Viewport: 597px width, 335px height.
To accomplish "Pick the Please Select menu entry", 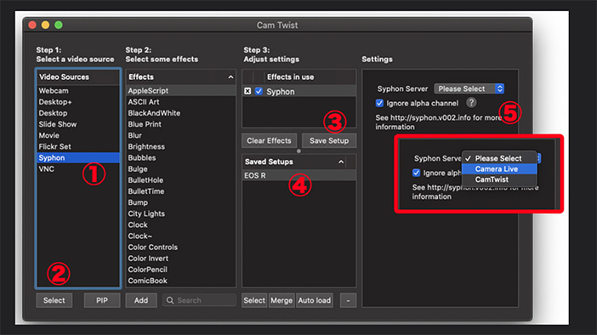I will (x=499, y=158).
